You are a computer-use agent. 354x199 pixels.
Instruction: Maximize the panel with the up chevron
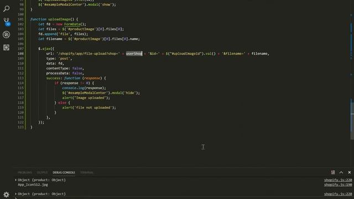click(x=341, y=172)
